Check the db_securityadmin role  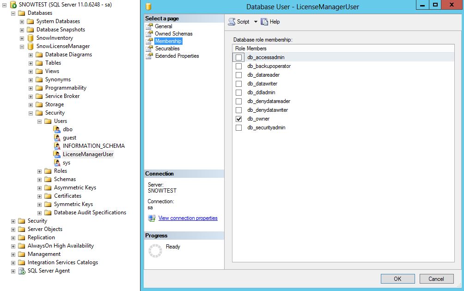coord(238,127)
